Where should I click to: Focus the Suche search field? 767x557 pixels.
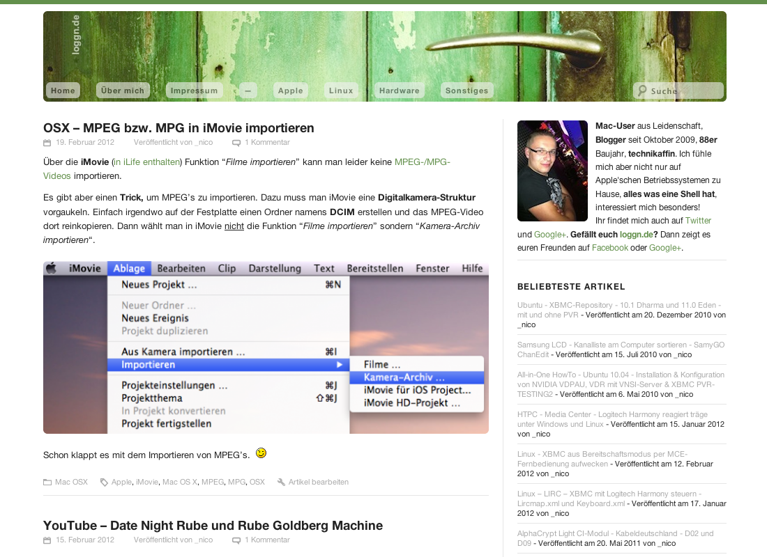point(678,91)
